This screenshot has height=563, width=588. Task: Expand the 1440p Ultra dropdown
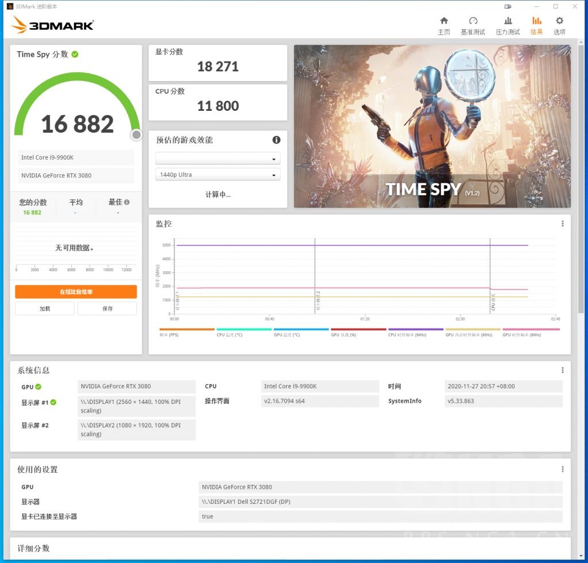[x=218, y=175]
